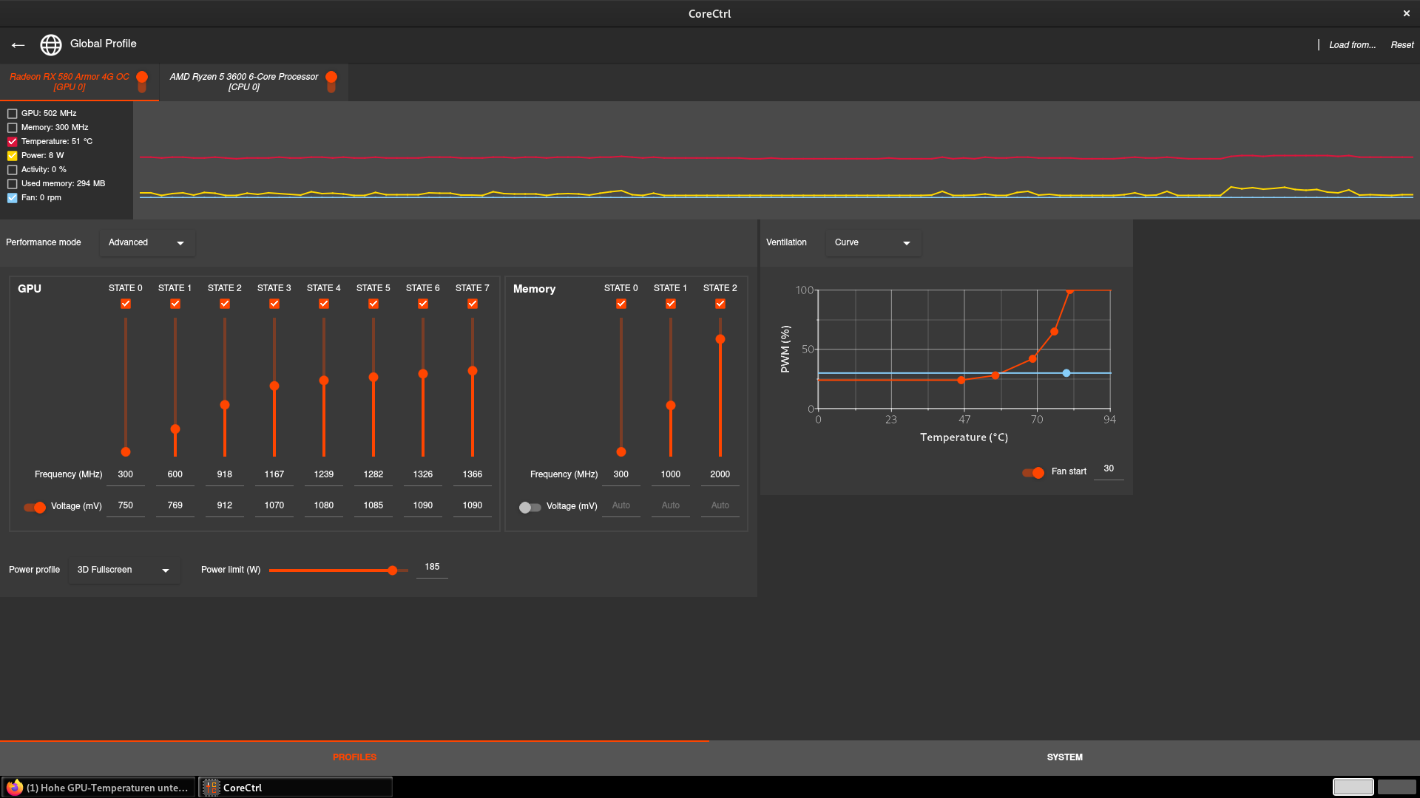
Task: Enable GPU MHz graph checkbox
Action: 13,114
